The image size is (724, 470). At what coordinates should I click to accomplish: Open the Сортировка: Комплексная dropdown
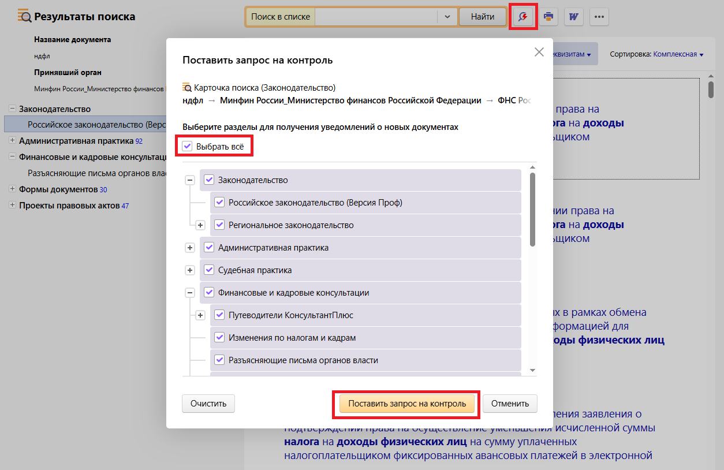pos(678,54)
